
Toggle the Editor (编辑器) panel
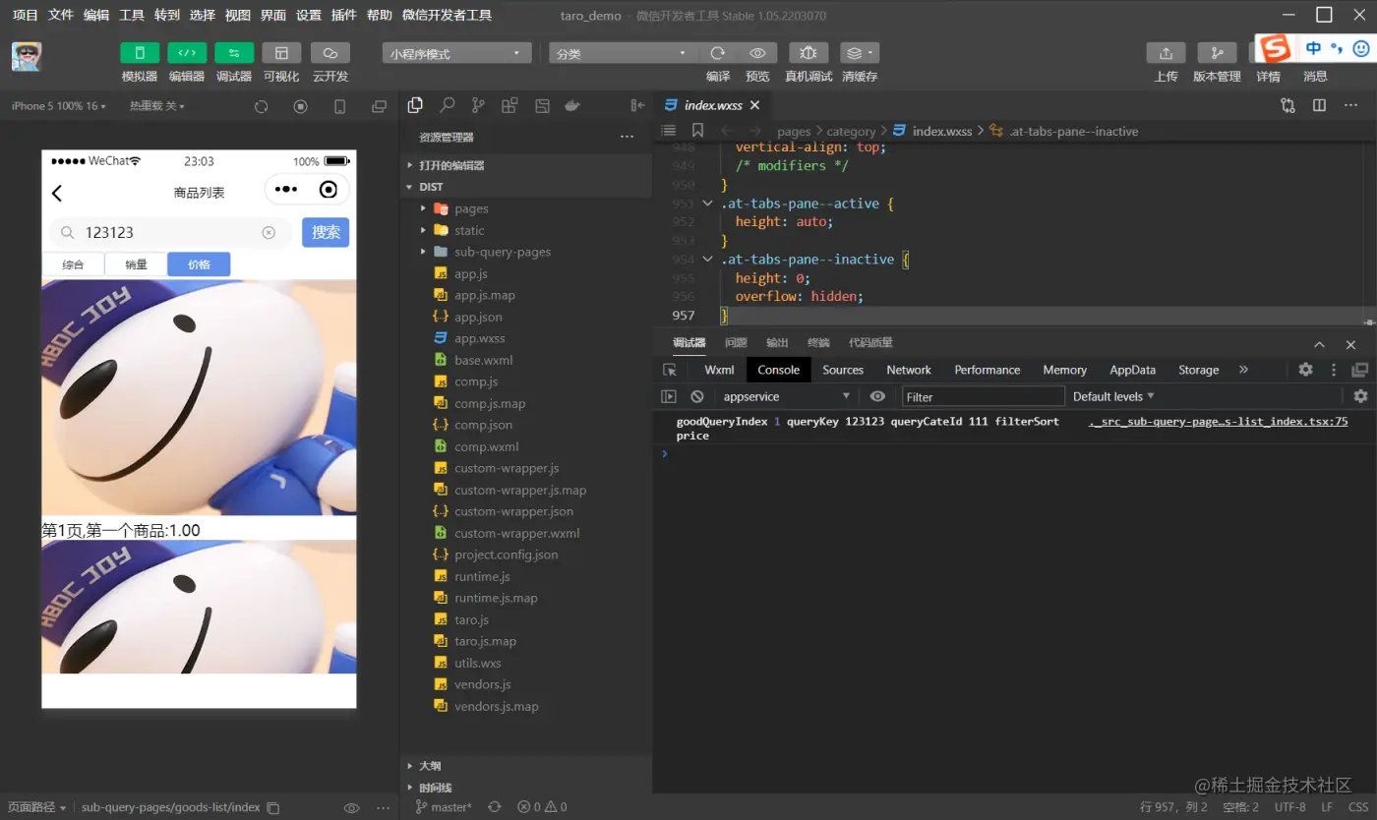[x=187, y=53]
